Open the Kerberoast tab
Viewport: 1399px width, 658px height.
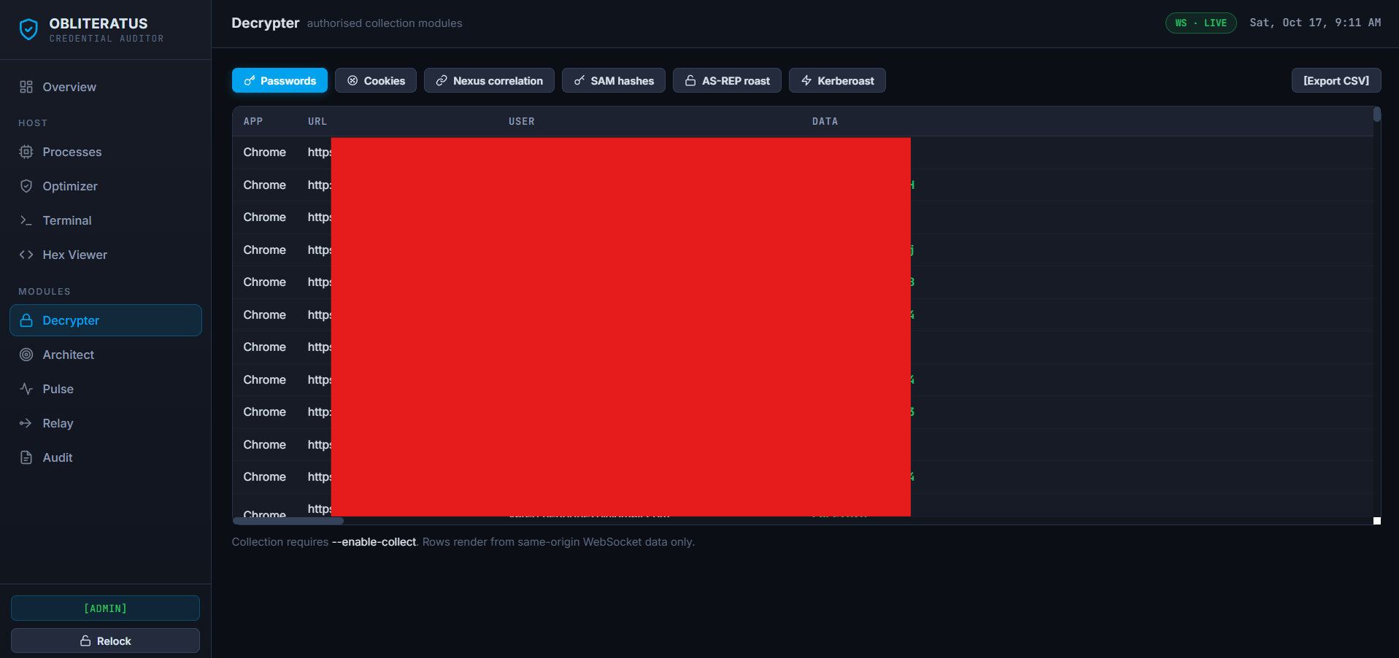pyautogui.click(x=837, y=80)
